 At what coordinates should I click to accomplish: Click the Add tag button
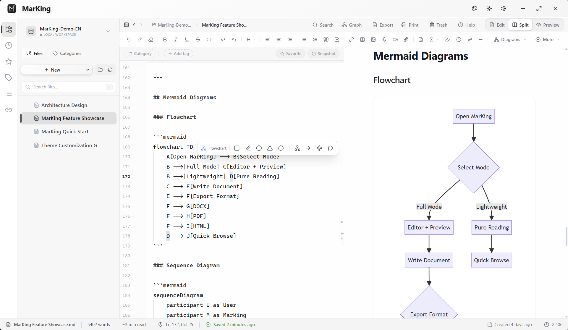pos(179,54)
